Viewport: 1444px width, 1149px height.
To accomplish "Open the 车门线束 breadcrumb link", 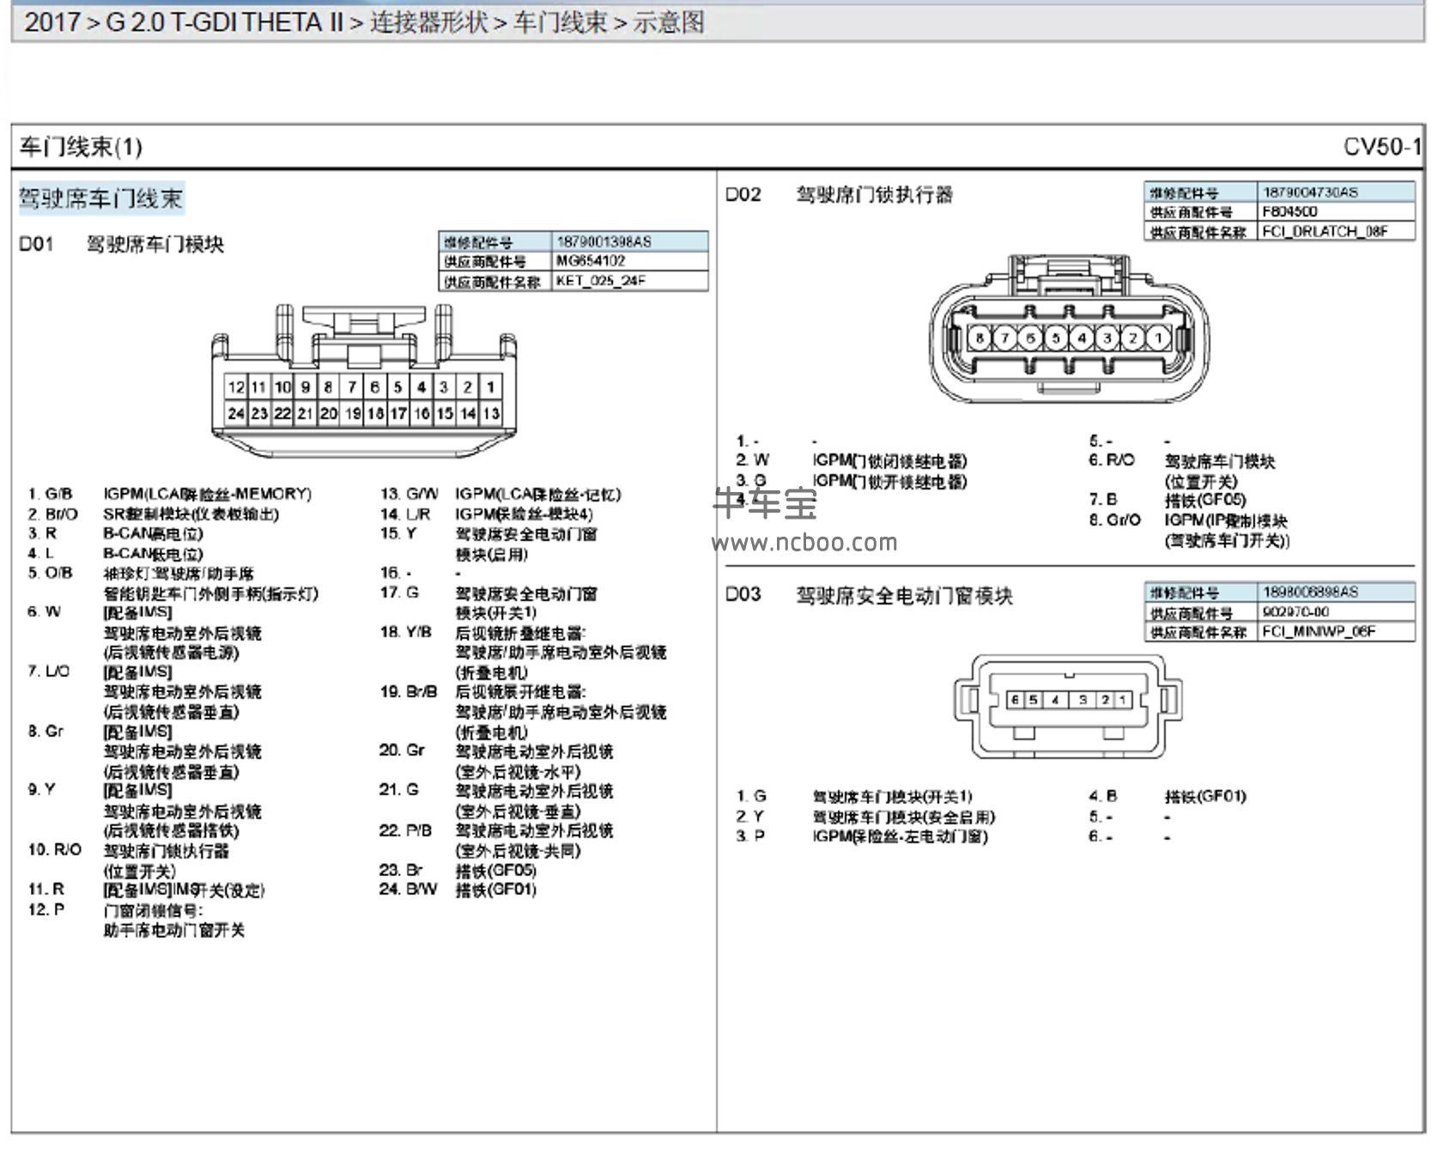I will point(559,21).
